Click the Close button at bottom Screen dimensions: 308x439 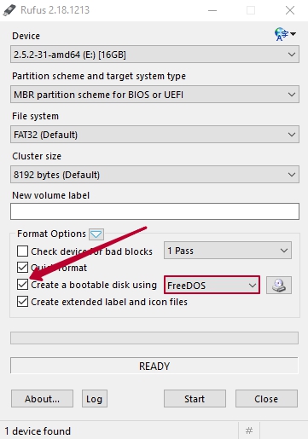(266, 399)
